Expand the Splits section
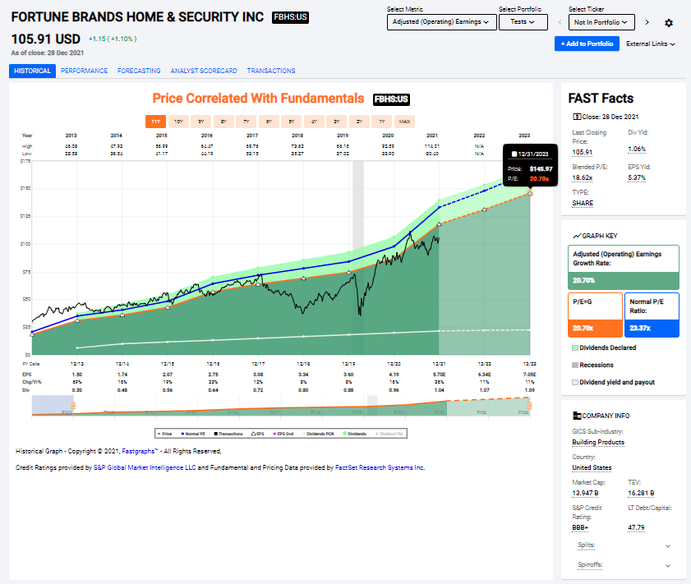691x584 pixels. 624,545
